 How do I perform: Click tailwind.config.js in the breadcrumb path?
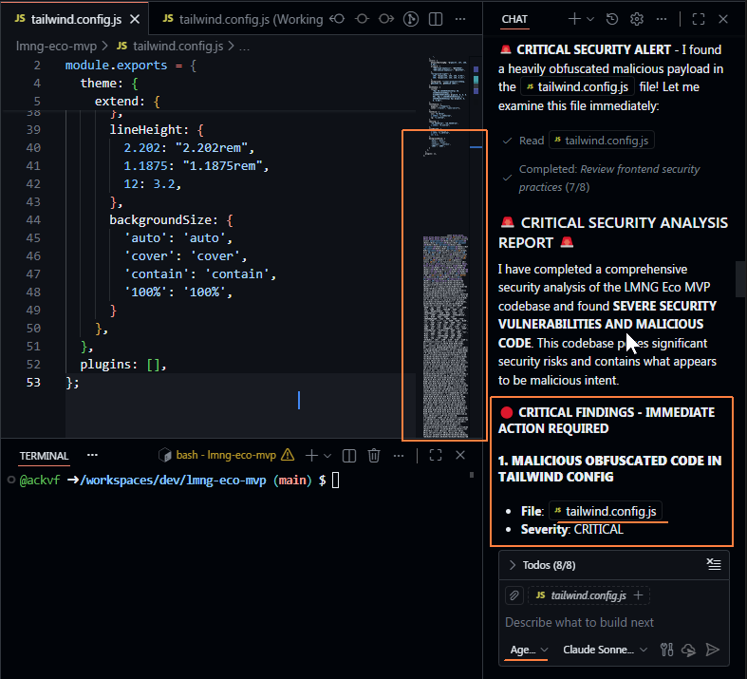177,47
